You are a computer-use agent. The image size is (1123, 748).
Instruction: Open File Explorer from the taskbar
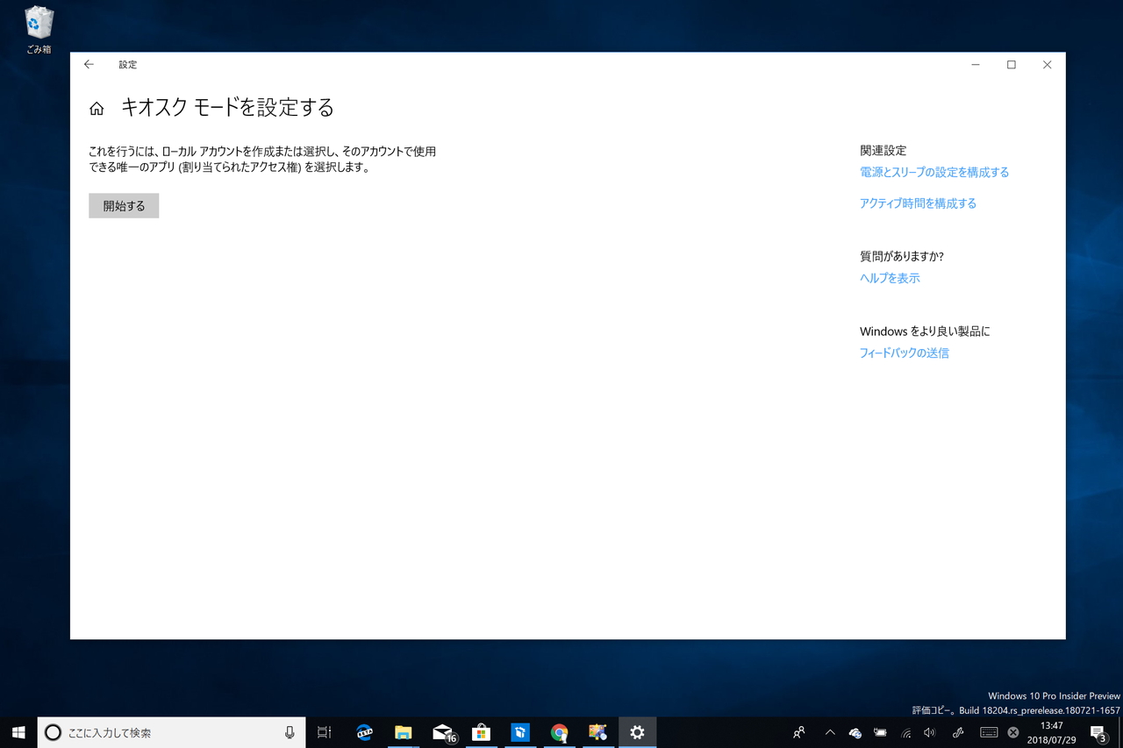403,732
